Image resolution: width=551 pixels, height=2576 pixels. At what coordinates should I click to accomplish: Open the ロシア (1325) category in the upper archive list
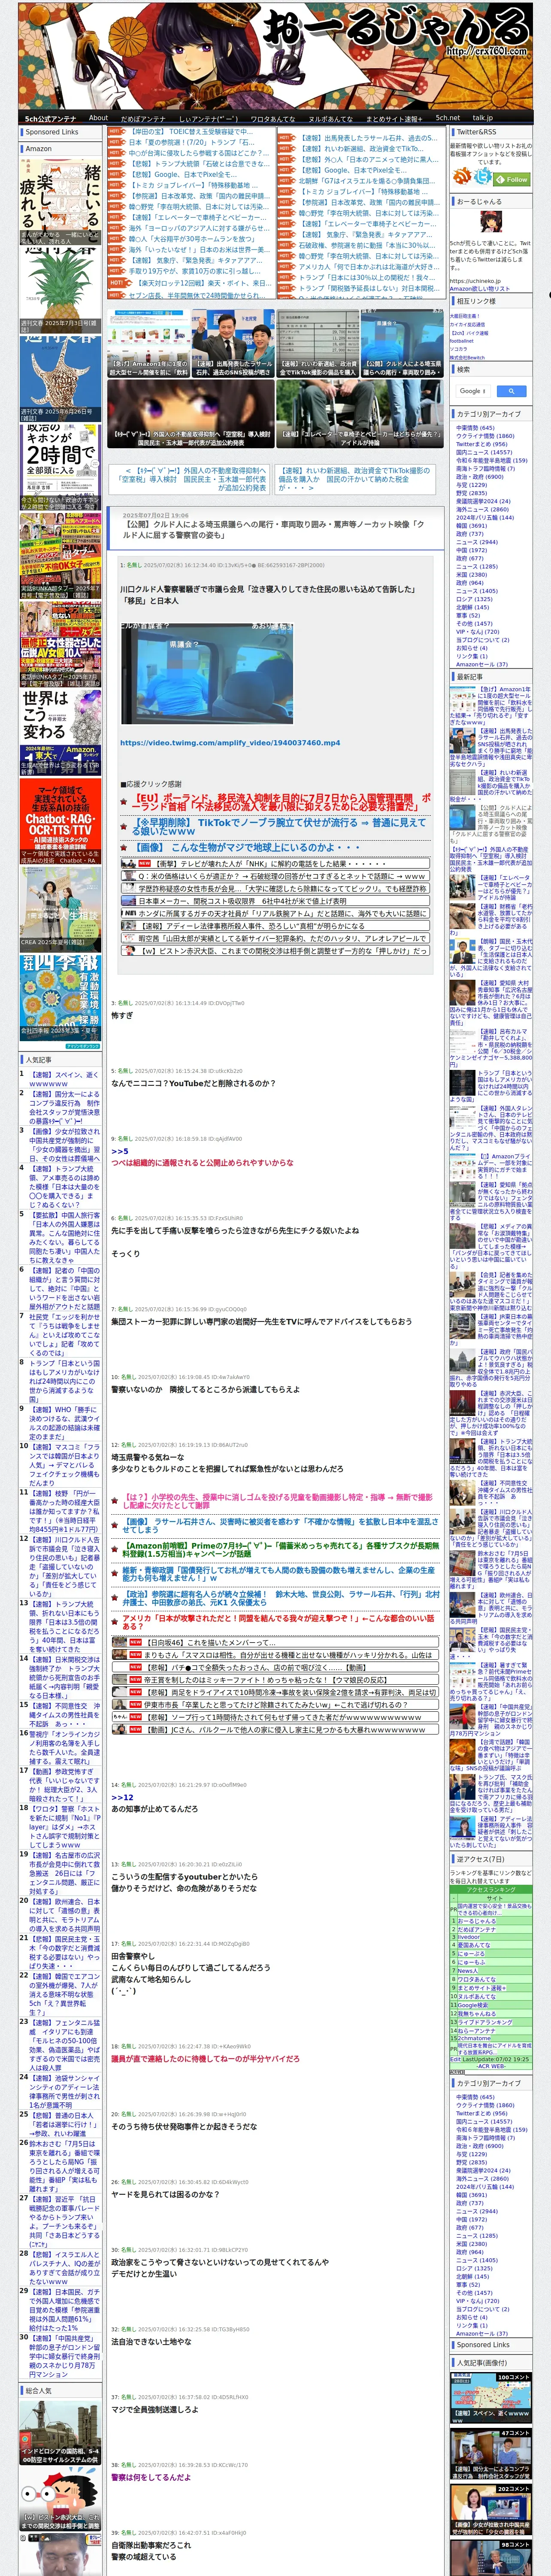click(x=474, y=599)
